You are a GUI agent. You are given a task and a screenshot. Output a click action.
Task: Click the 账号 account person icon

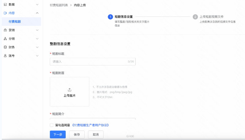click(x=5, y=56)
